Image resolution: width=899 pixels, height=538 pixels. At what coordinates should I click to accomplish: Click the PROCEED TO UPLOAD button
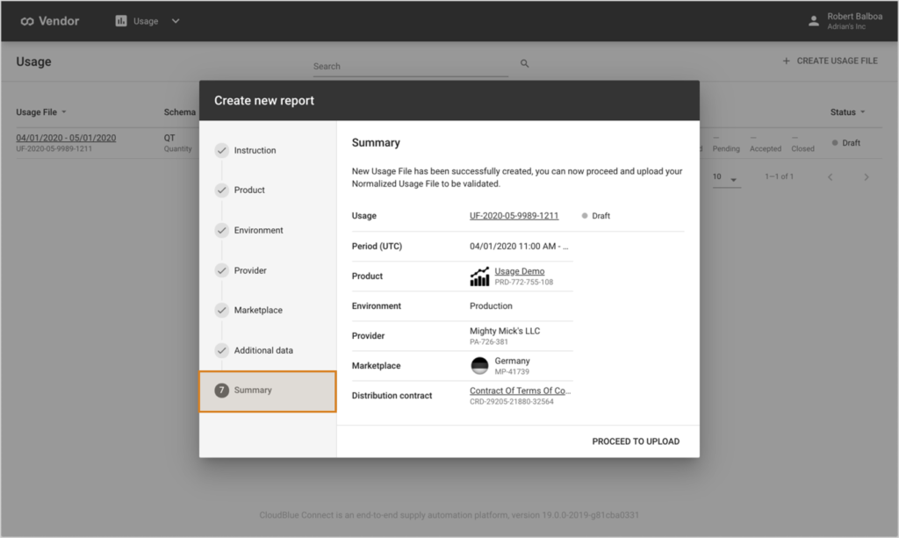[636, 441]
